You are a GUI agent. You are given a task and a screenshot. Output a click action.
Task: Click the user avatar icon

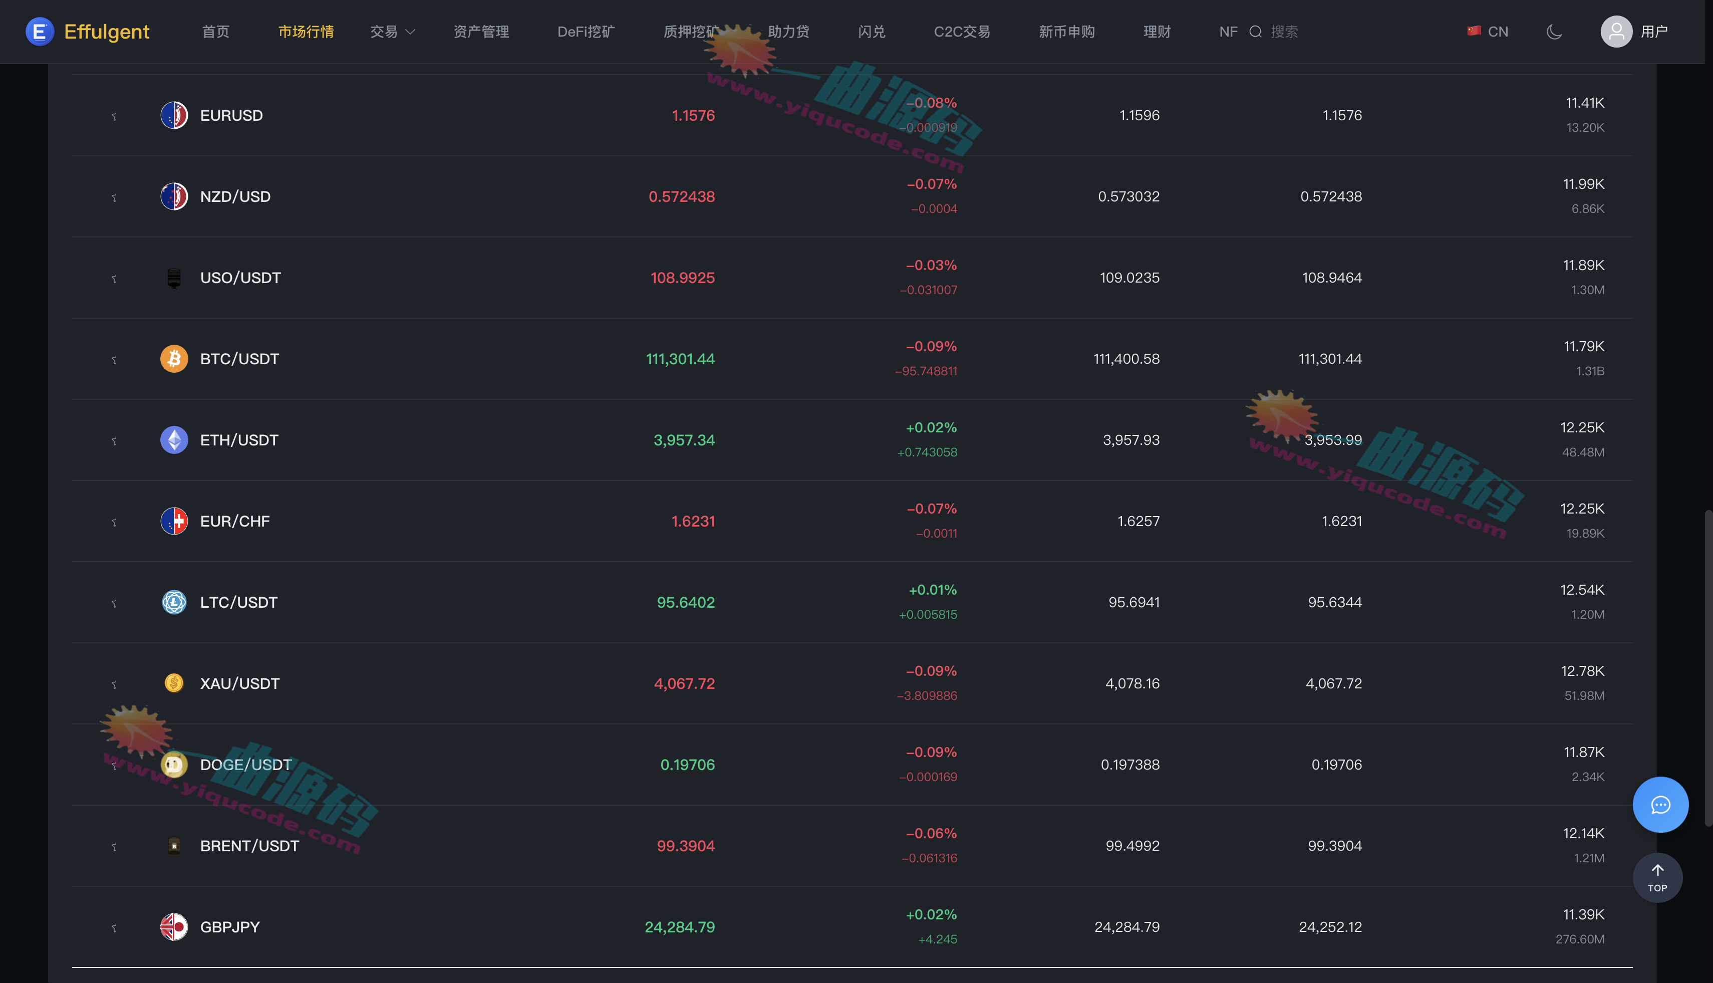tap(1616, 32)
